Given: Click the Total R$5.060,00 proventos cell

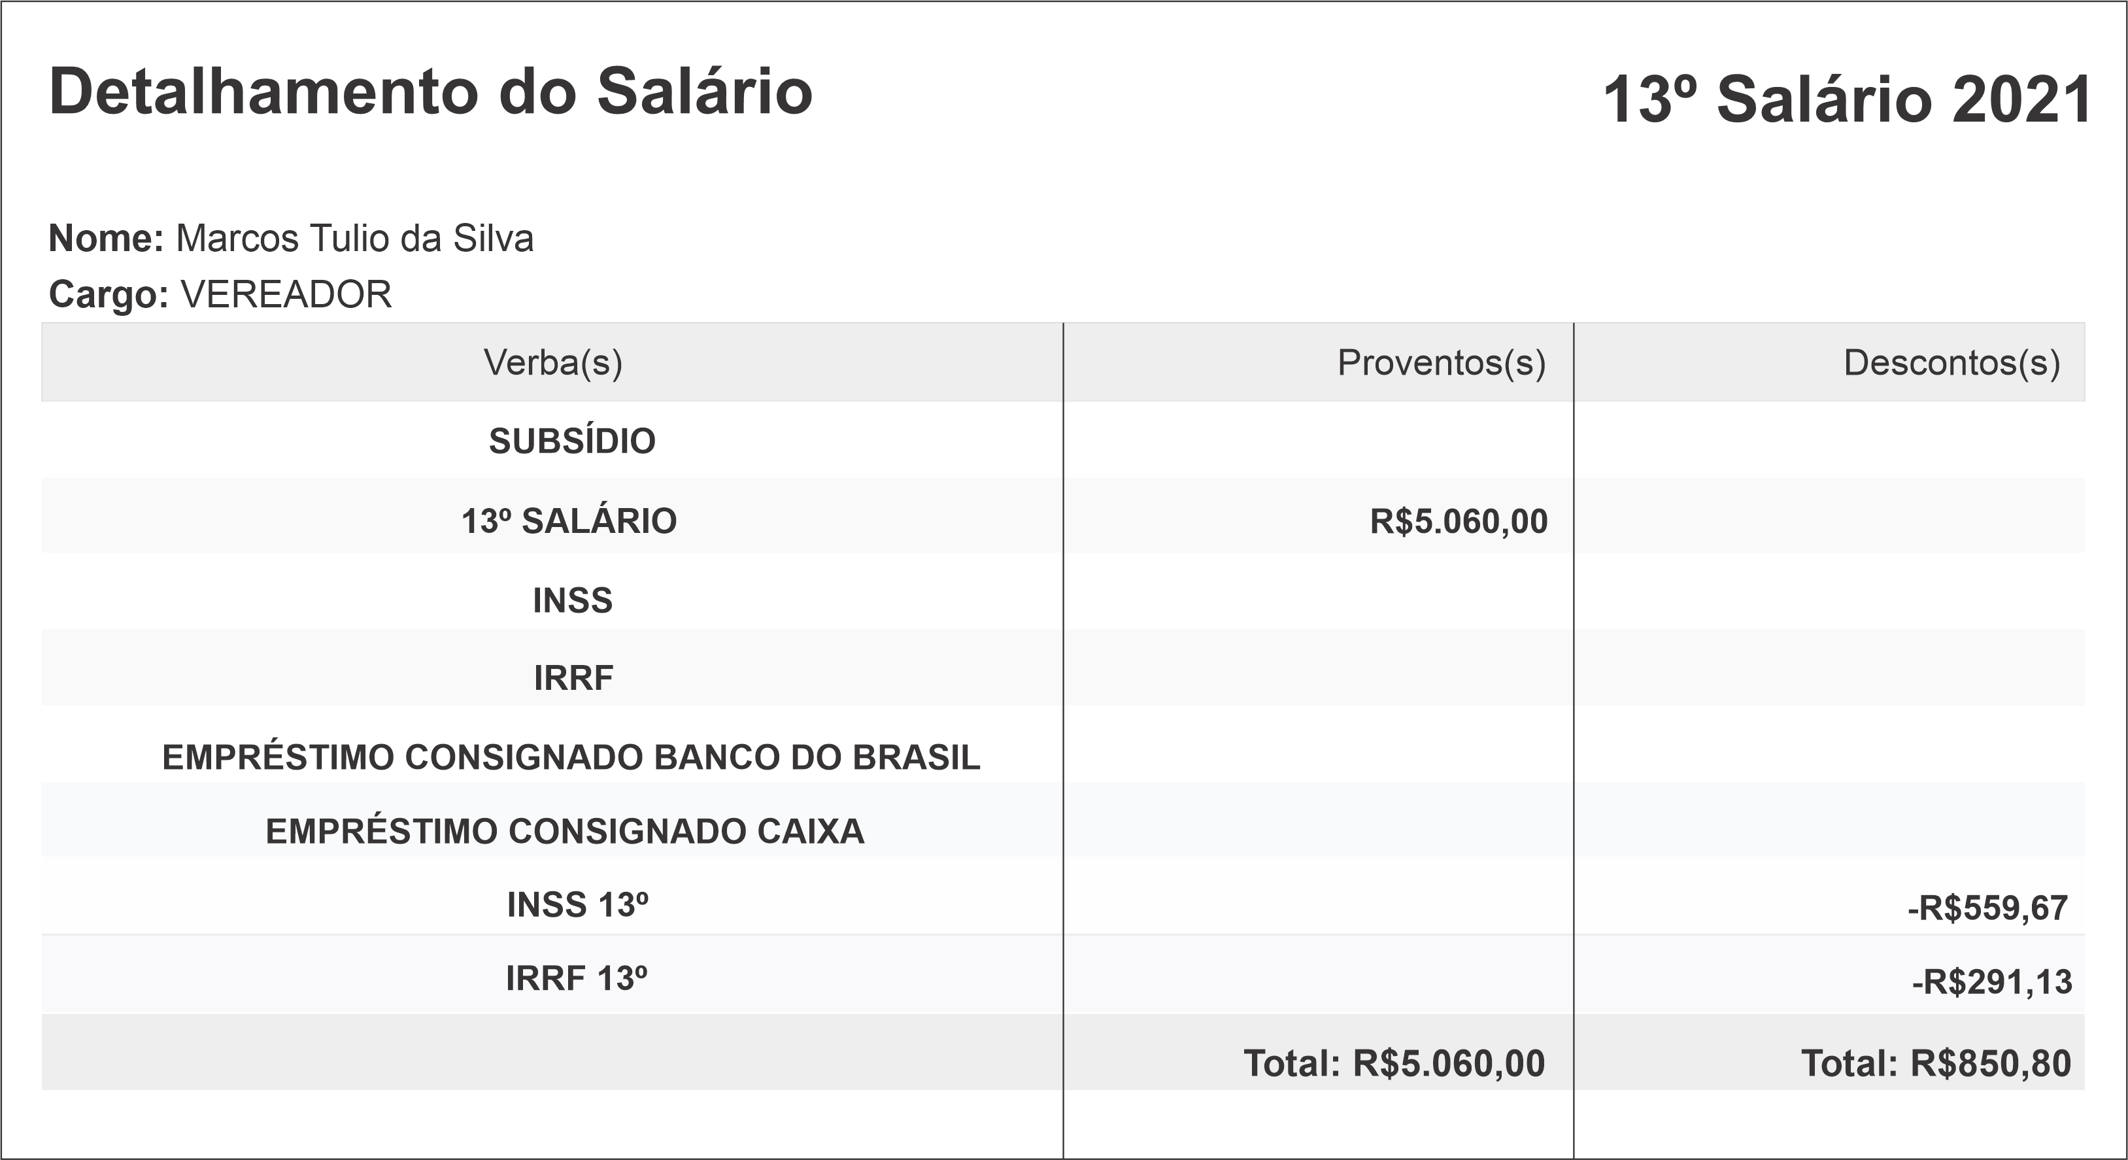Looking at the screenshot, I should [x=1394, y=1063].
